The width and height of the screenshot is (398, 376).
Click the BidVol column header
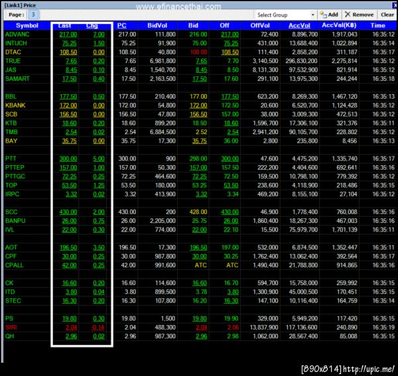coord(157,25)
